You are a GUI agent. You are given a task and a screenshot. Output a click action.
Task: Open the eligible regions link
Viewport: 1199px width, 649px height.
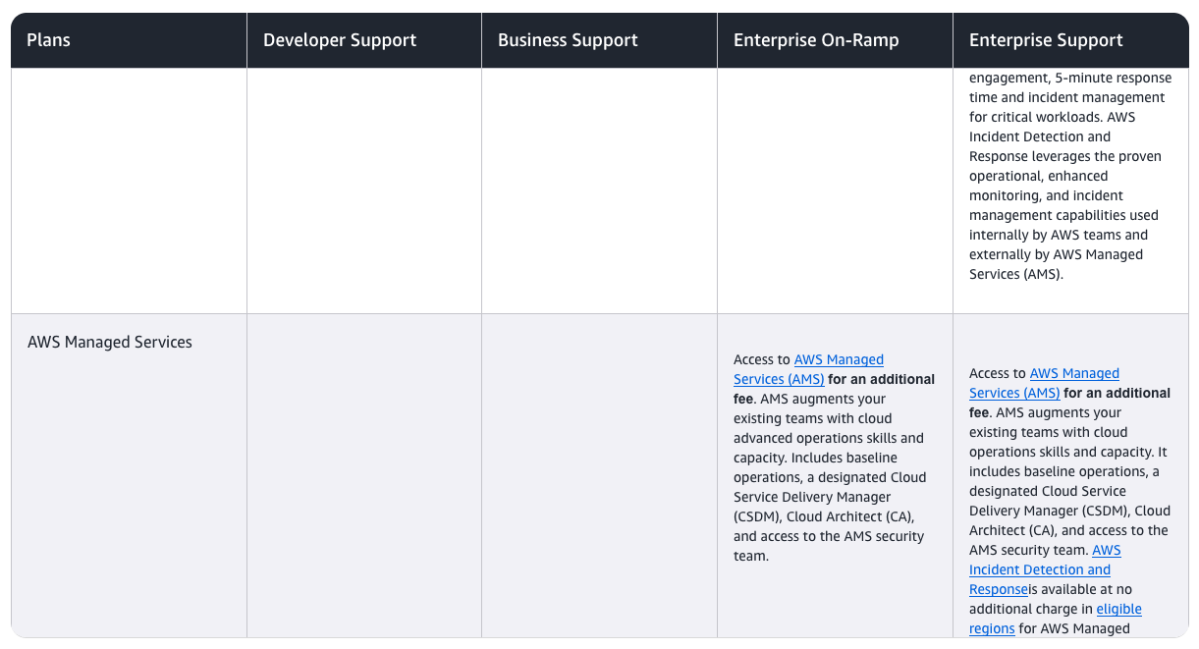pyautogui.click(x=1118, y=609)
